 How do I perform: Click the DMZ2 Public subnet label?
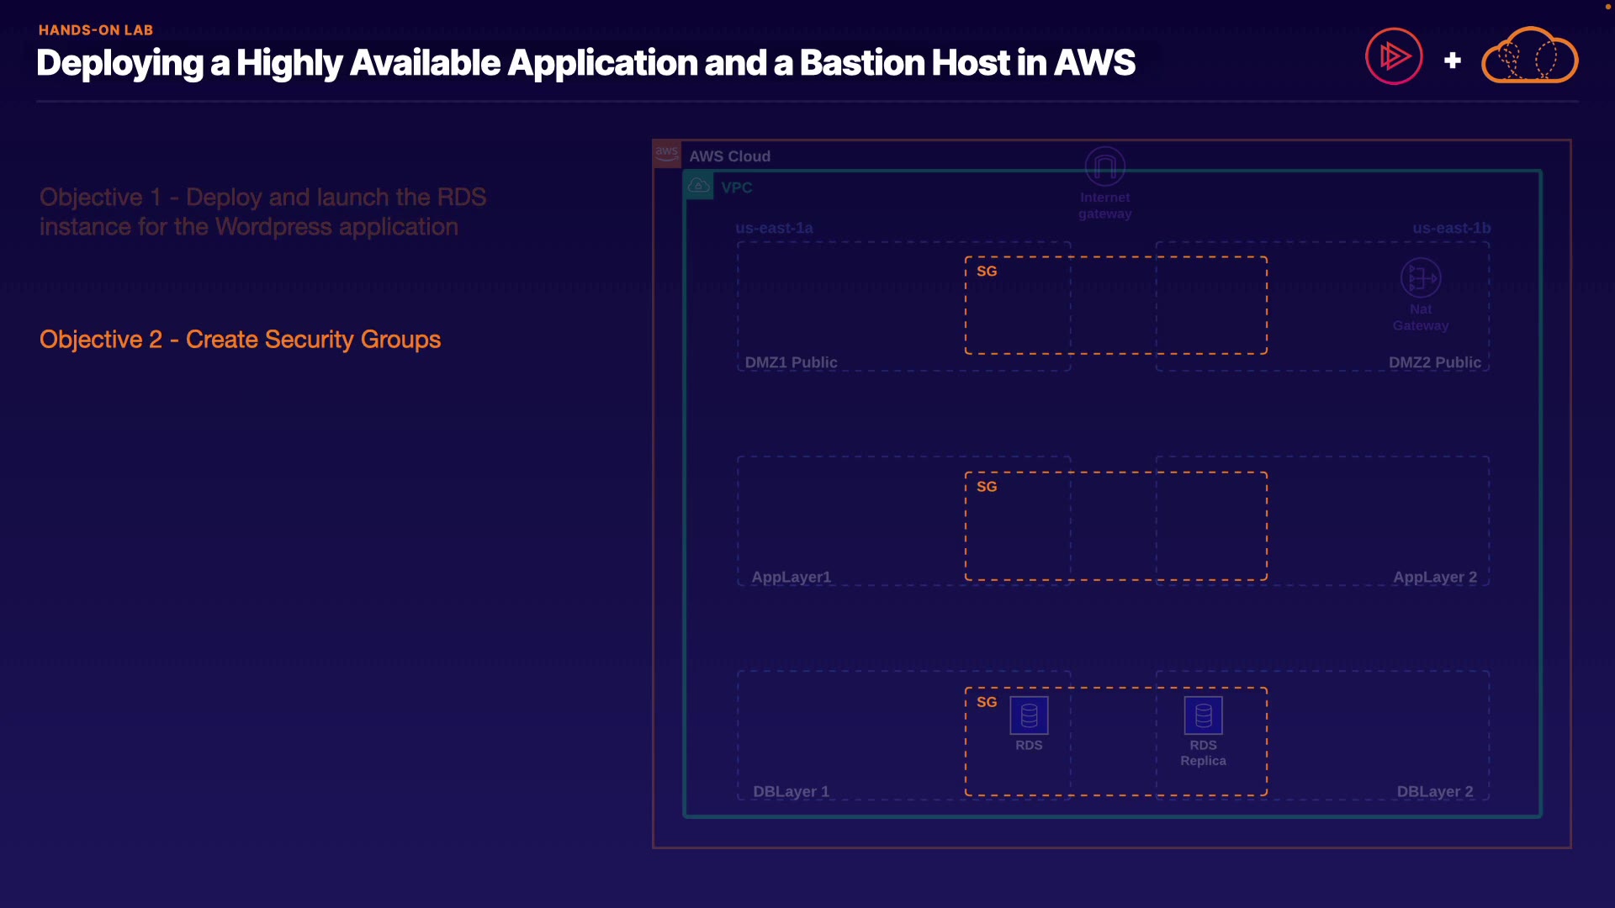click(x=1434, y=362)
